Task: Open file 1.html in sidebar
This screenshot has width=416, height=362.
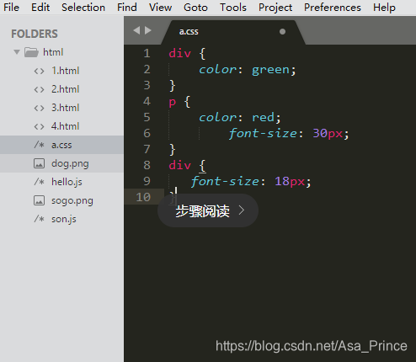Action: pos(65,71)
